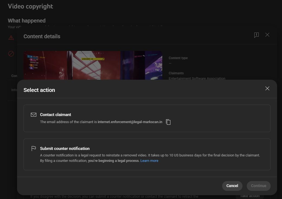
Task: Click the envelope icon beside Contact claimant
Action: click(x=34, y=115)
